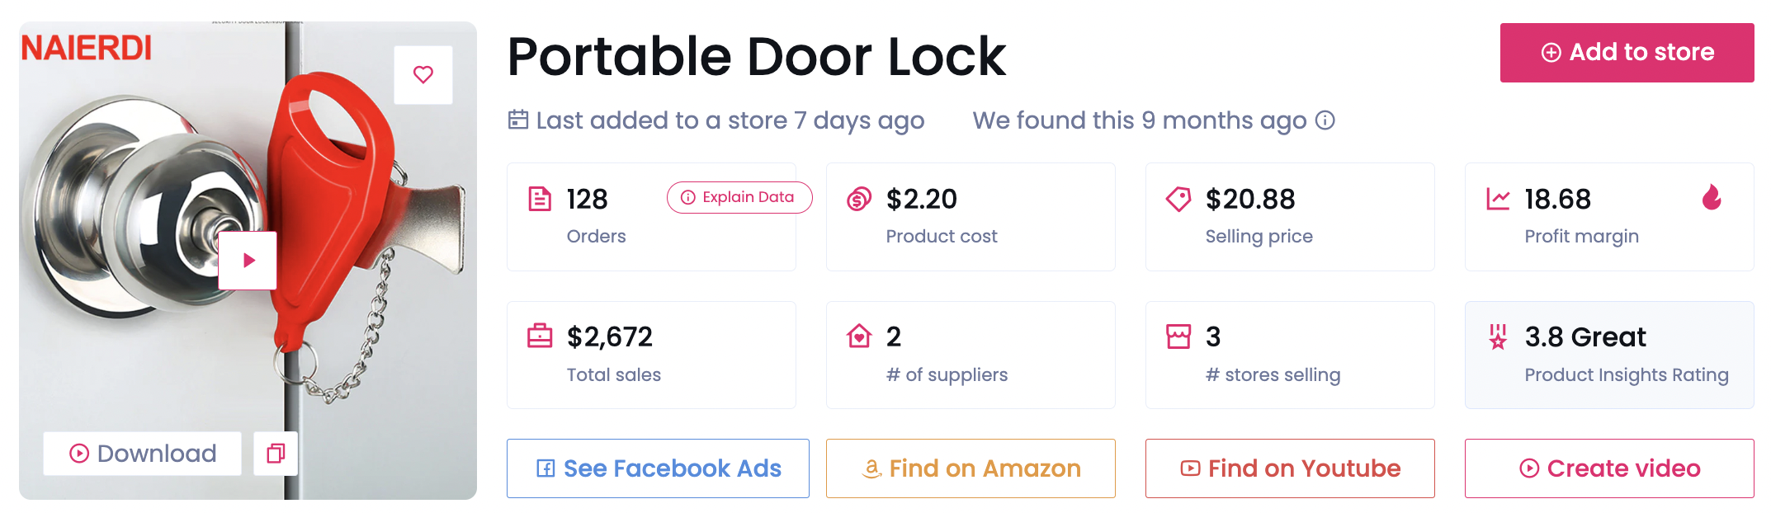Open the Product Insights Rating card
This screenshot has width=1771, height=513.
pyautogui.click(x=1608, y=355)
